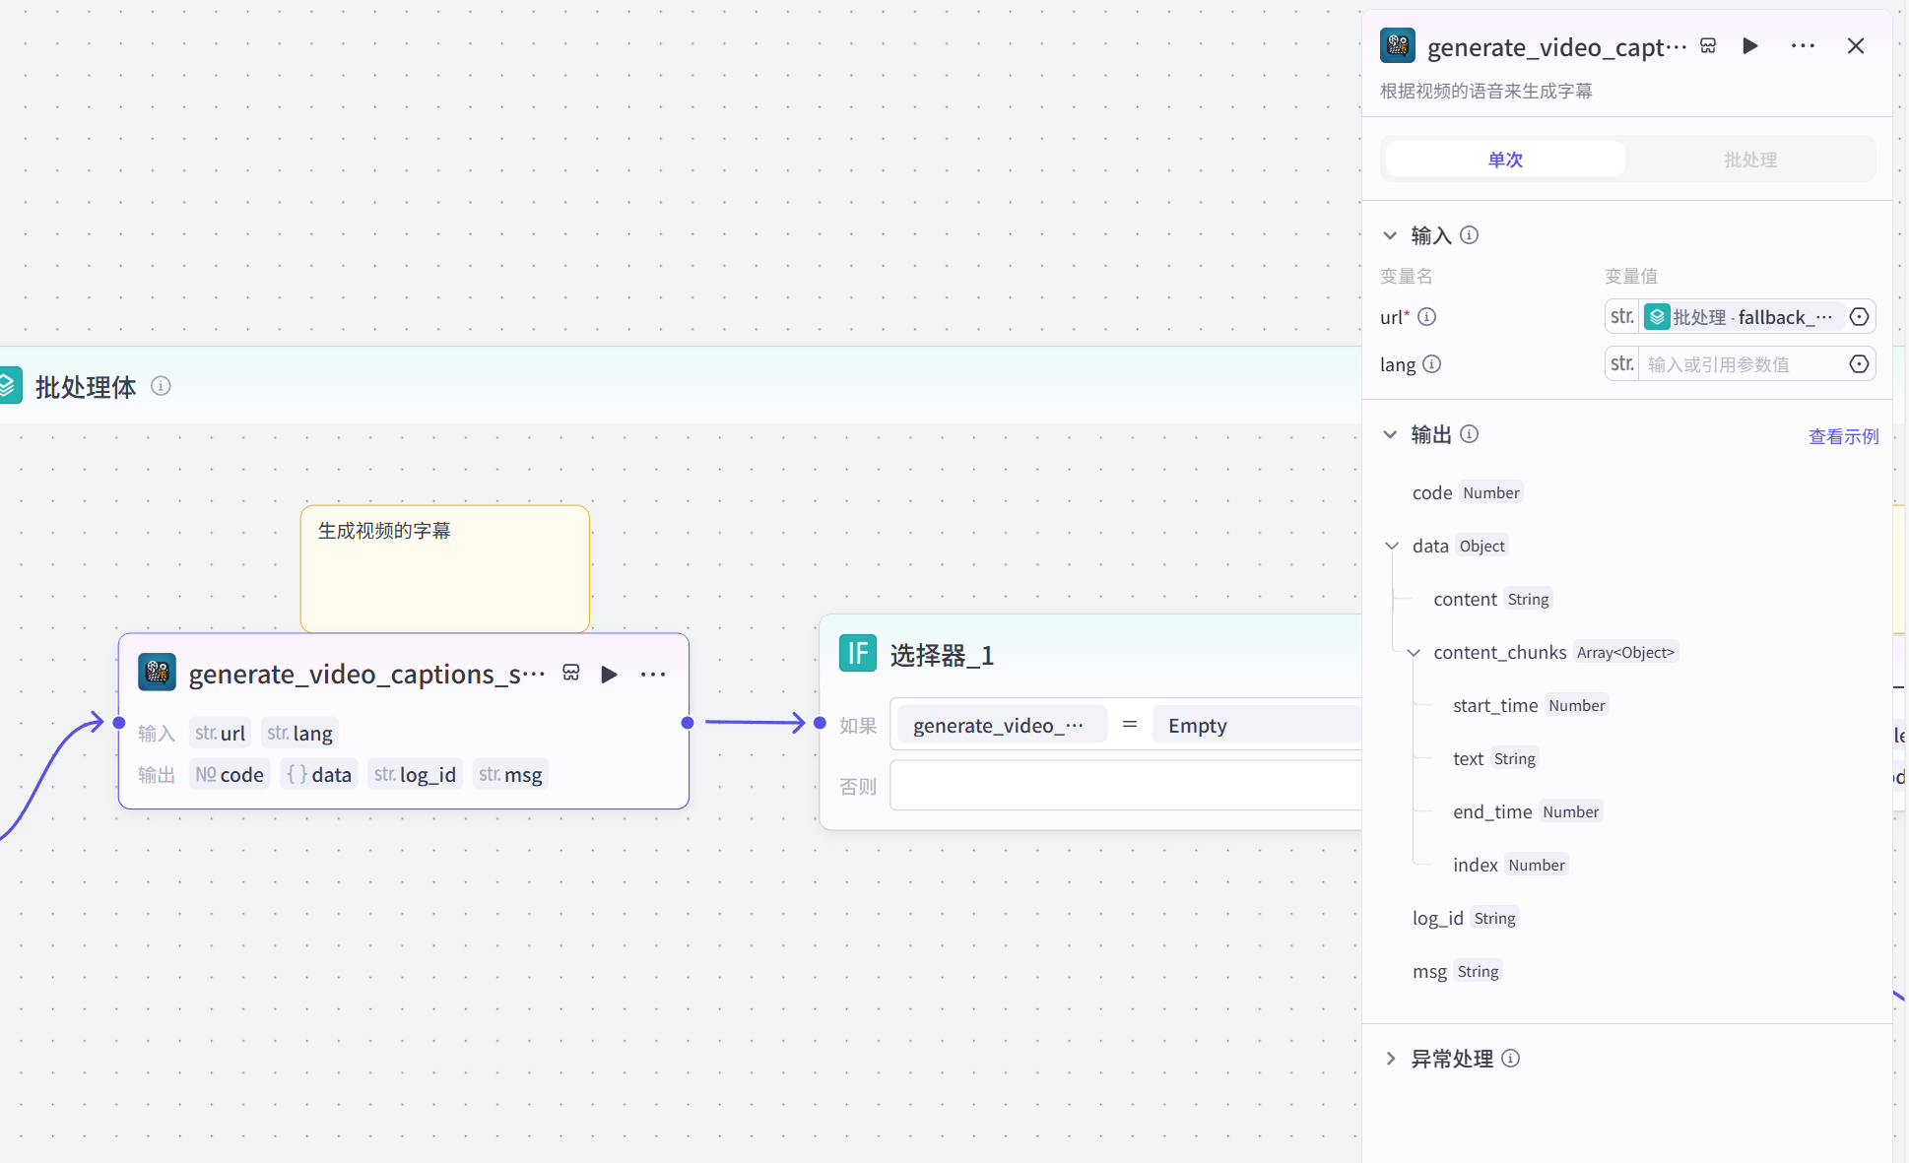Click the info icon beside 批处理体
The width and height of the screenshot is (1909, 1163).
(161, 386)
